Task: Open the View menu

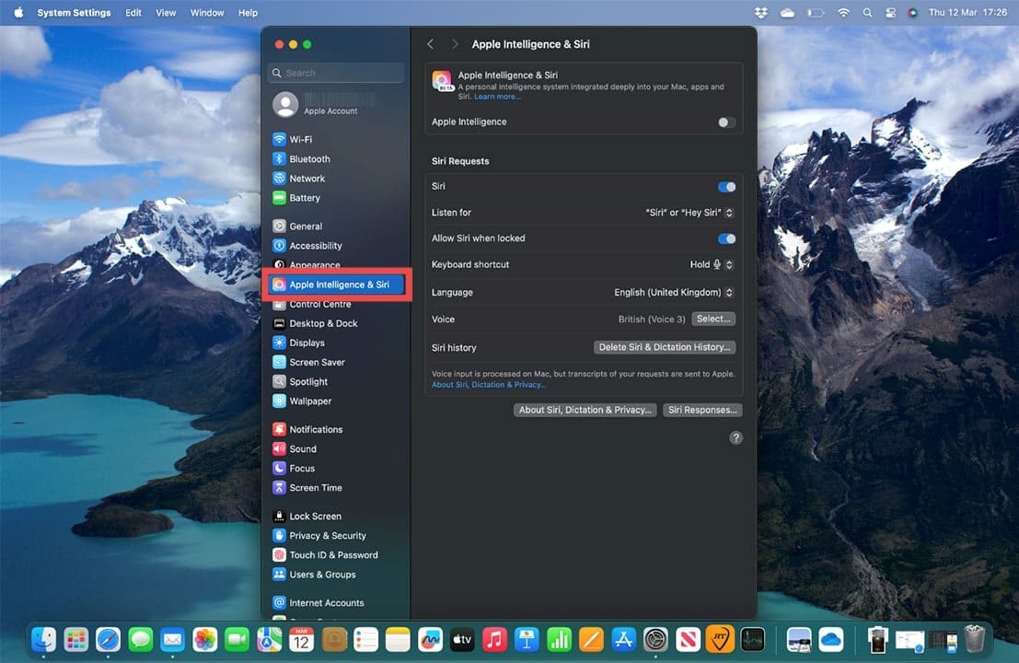Action: [166, 12]
